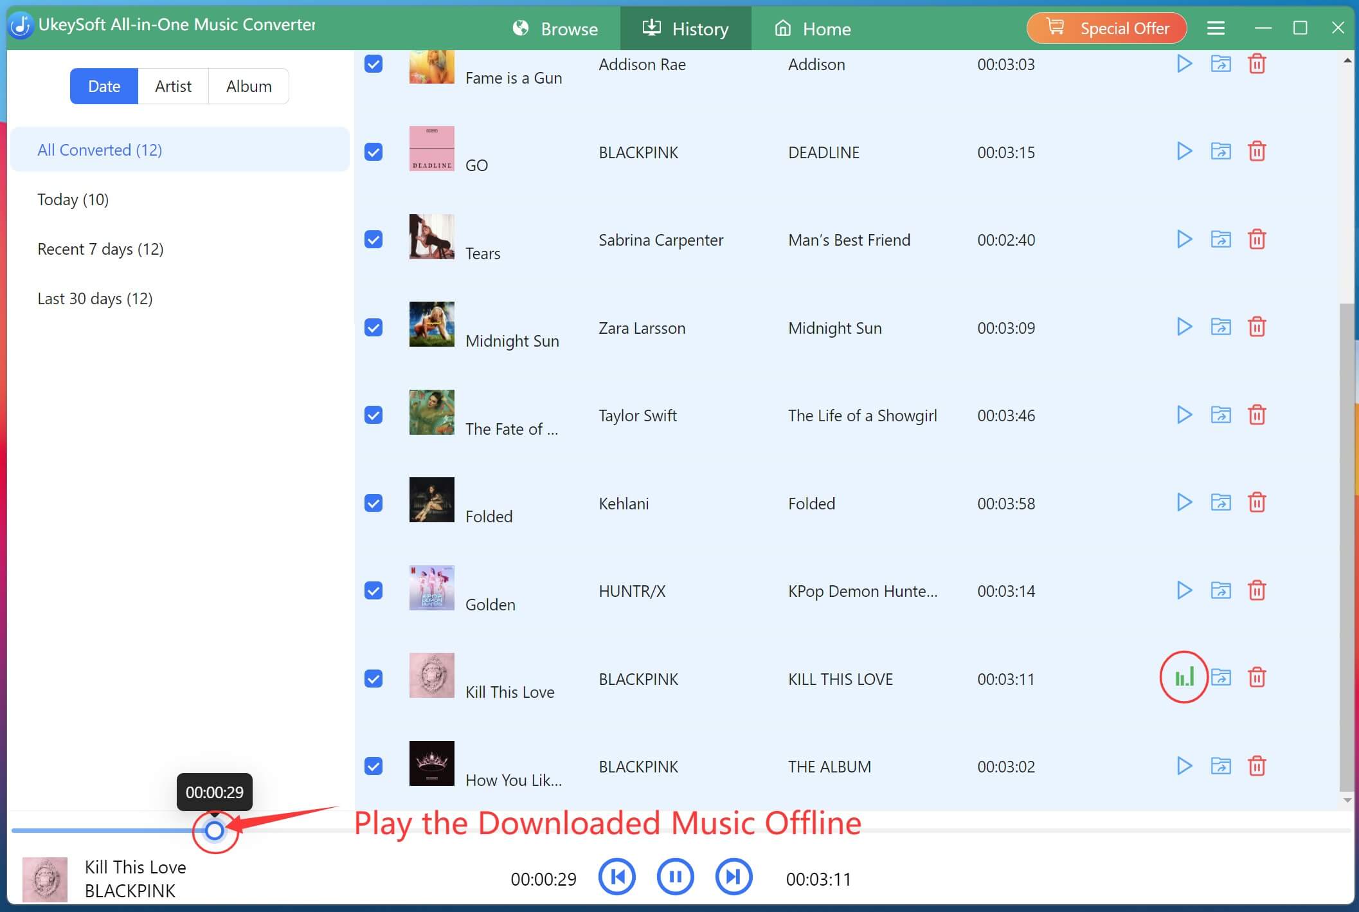
Task: Play the Midnight Sun track
Action: 1184,327
